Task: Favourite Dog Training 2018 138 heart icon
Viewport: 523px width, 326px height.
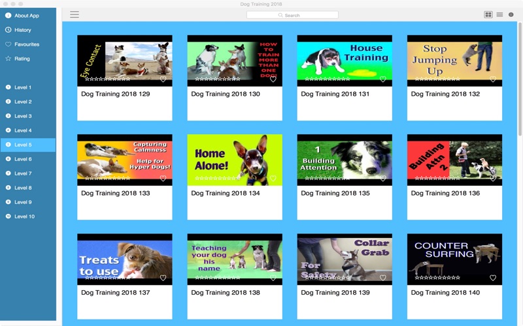Action: click(273, 278)
